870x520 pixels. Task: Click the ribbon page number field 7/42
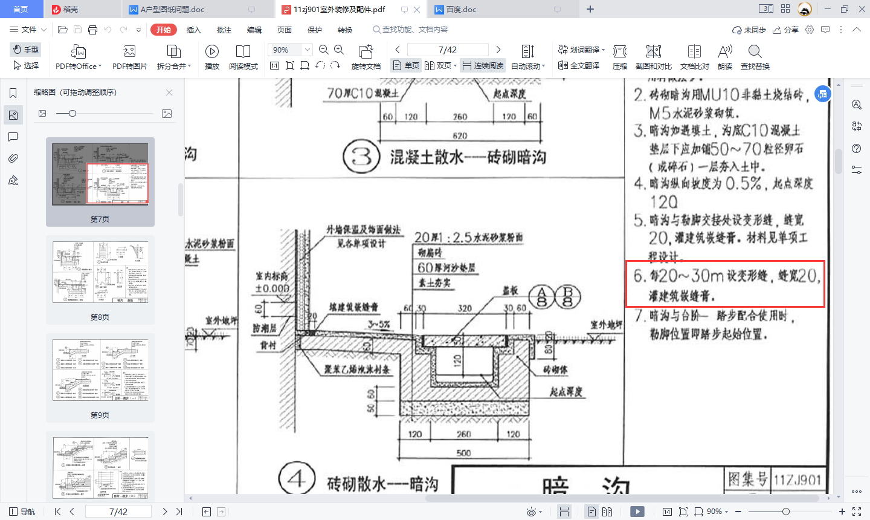coord(448,50)
